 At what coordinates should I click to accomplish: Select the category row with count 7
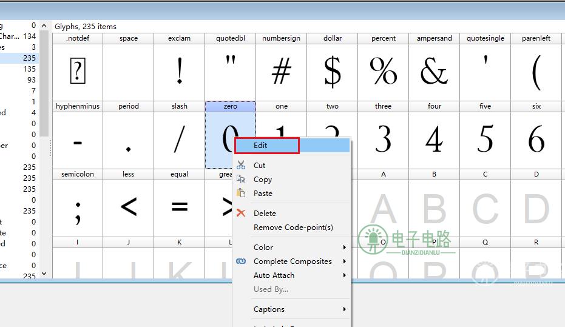19,91
